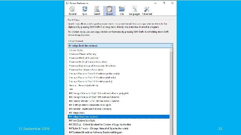Choose American Medical Association style
The height and width of the screenshot is (135, 241).
click(x=118, y=58)
